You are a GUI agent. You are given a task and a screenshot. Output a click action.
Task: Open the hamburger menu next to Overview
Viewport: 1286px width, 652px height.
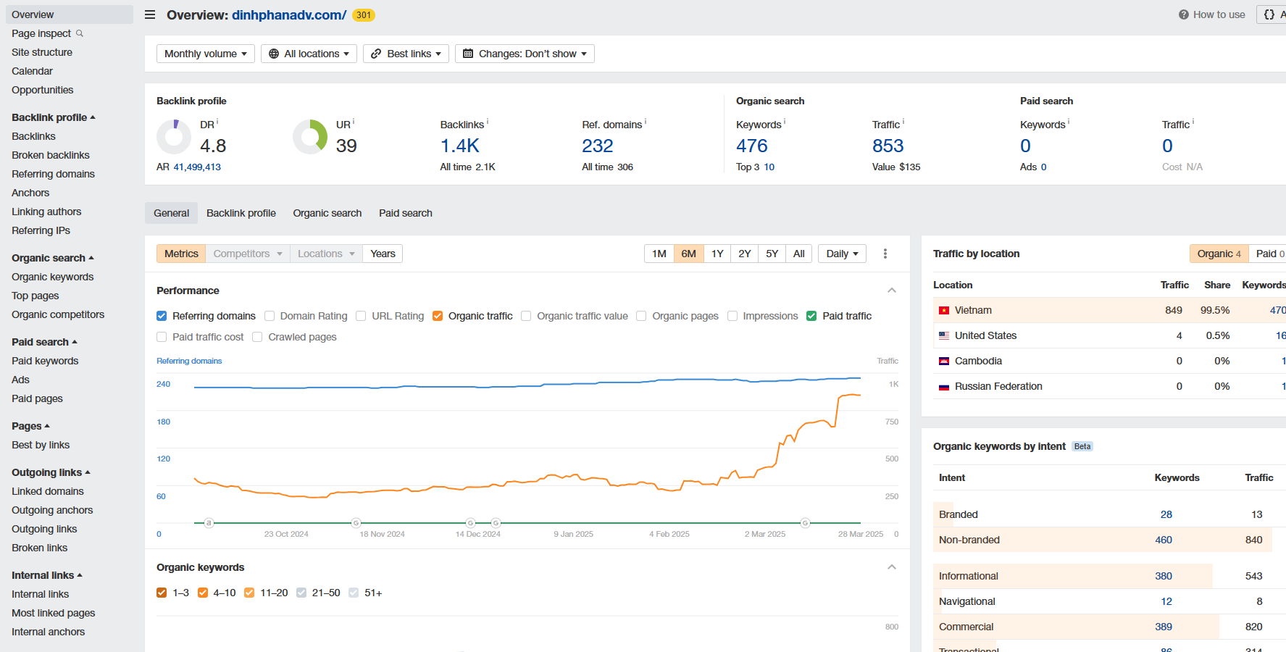150,14
